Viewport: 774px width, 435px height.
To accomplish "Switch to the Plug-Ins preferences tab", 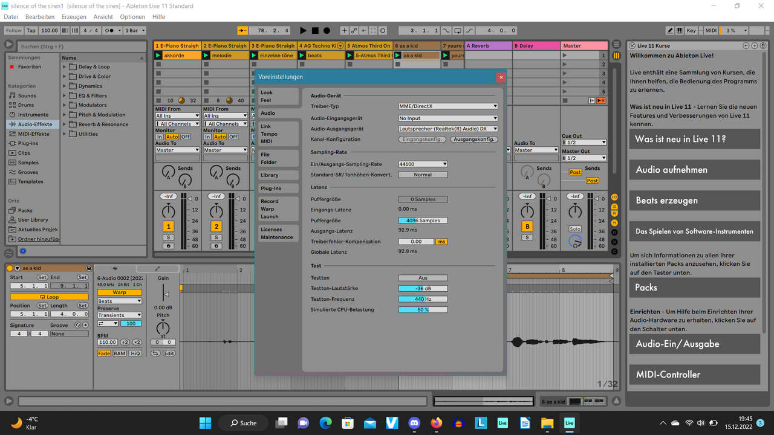I will pos(278,188).
